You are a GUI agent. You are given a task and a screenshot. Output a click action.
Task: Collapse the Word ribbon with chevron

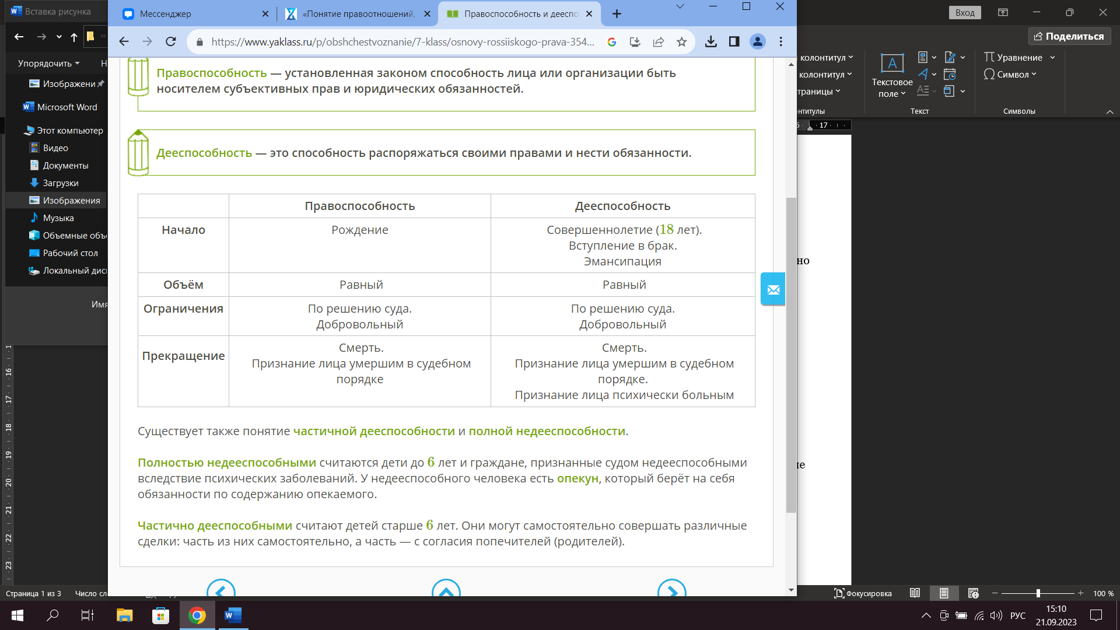pos(1109,111)
